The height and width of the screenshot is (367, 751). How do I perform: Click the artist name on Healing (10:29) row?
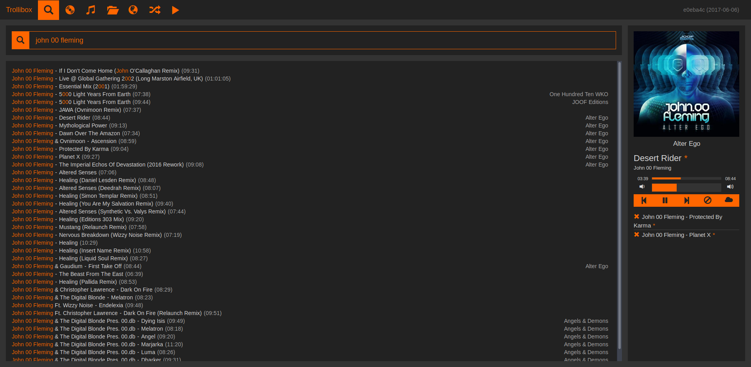32,243
